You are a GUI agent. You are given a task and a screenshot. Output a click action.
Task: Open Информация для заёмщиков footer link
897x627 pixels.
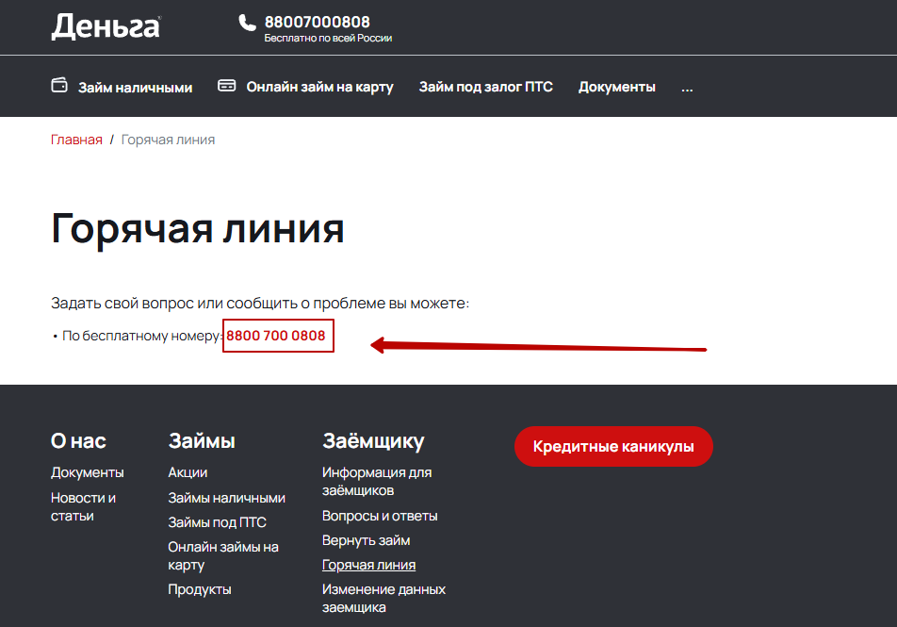point(377,482)
